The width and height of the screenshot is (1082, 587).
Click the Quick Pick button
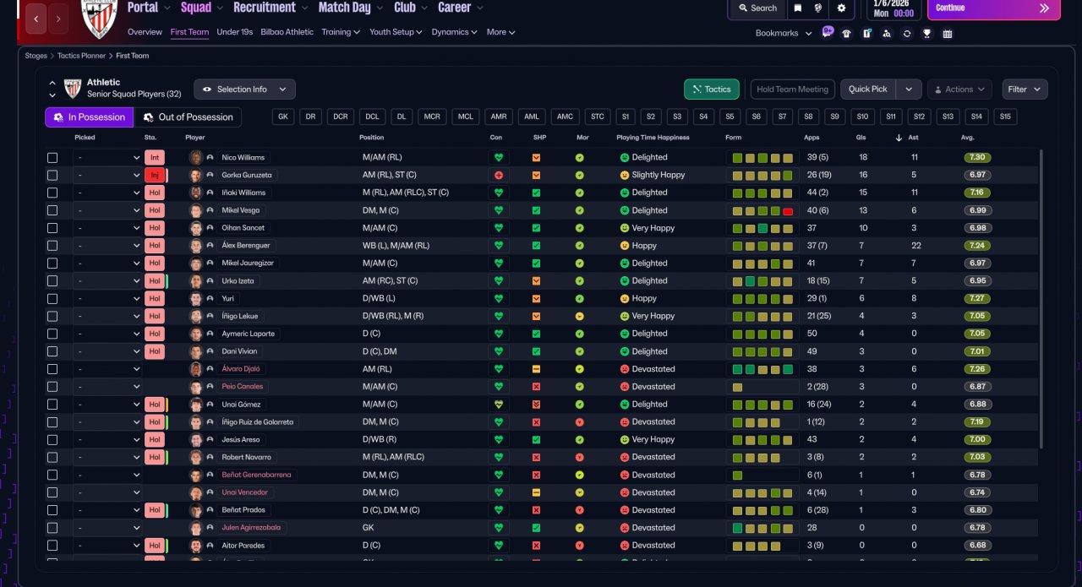868,90
